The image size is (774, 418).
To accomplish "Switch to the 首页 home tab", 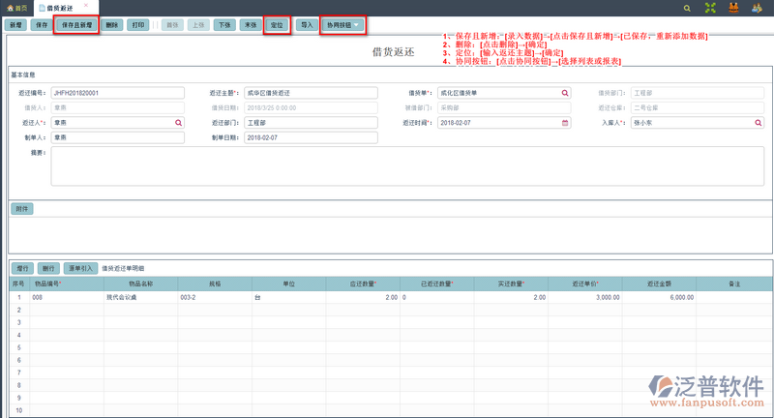I will 15,7.
